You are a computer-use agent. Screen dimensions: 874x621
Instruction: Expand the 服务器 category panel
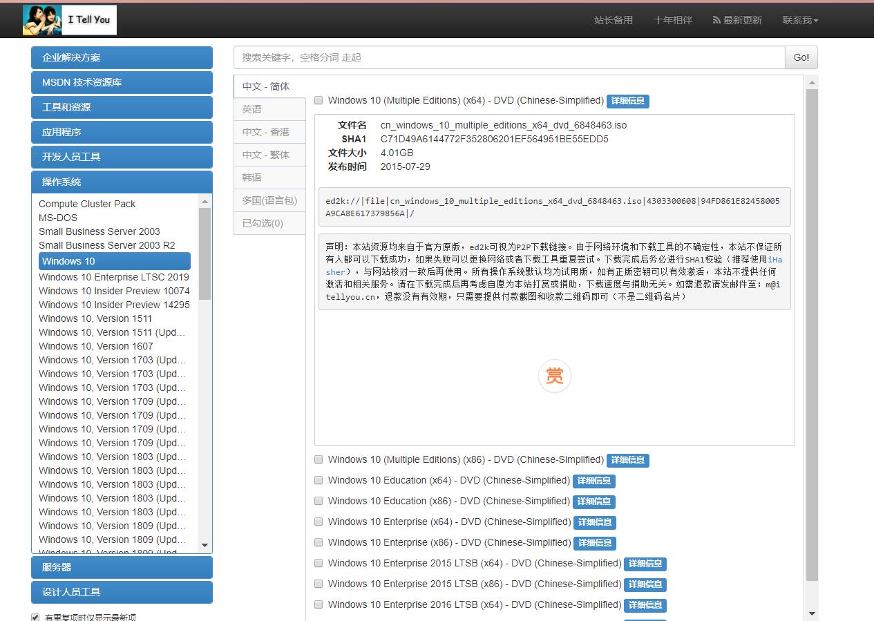[x=122, y=567]
